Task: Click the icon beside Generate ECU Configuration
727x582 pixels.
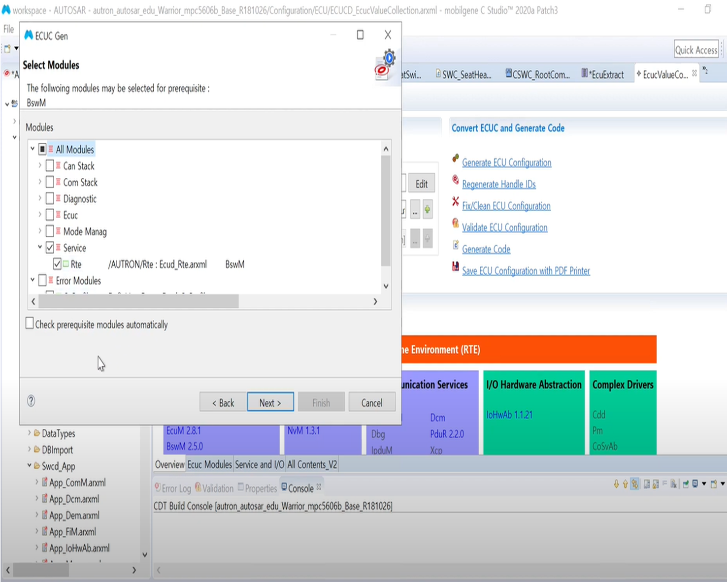Action: tap(456, 158)
